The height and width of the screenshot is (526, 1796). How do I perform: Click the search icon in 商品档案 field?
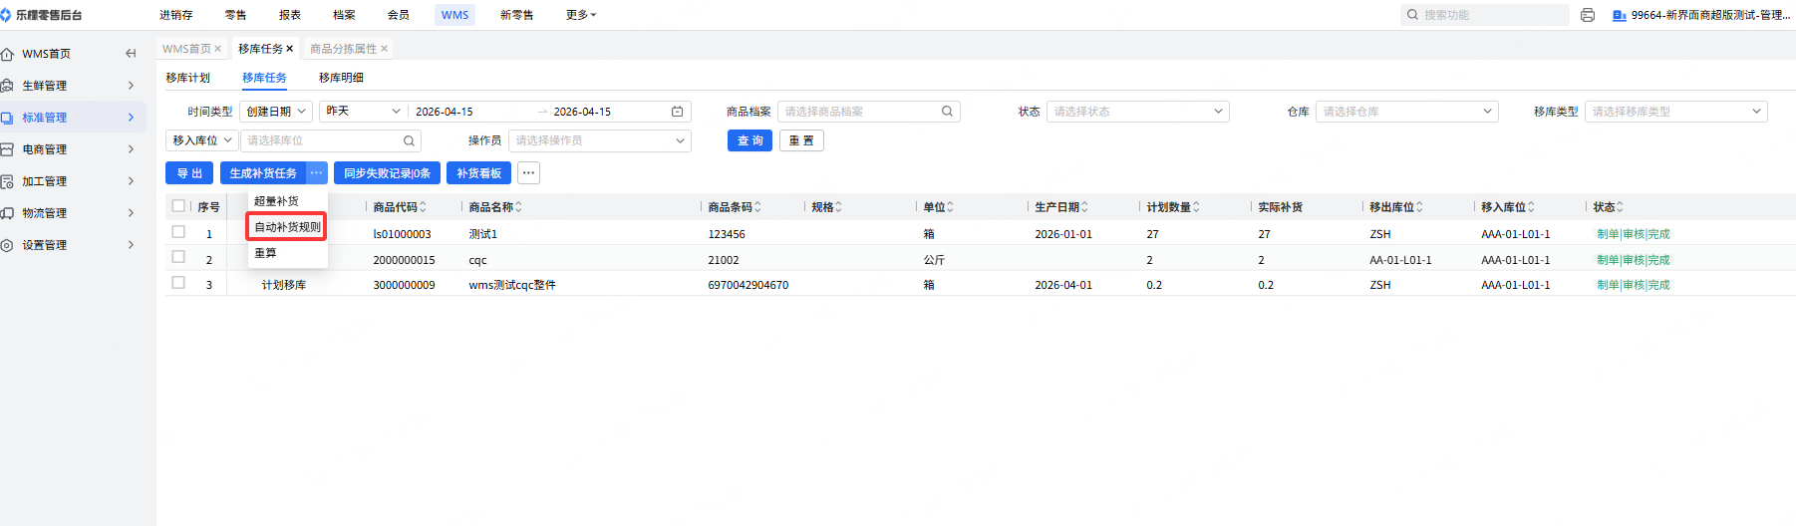coord(947,112)
